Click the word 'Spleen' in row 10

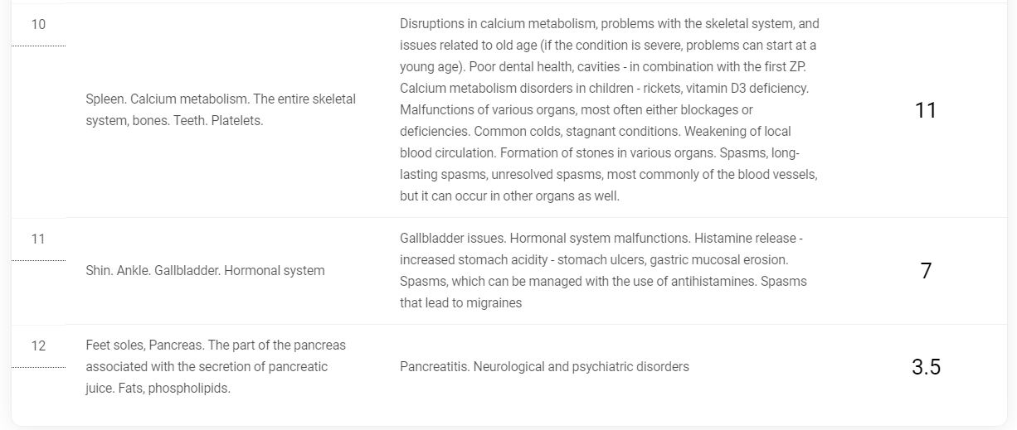click(105, 99)
